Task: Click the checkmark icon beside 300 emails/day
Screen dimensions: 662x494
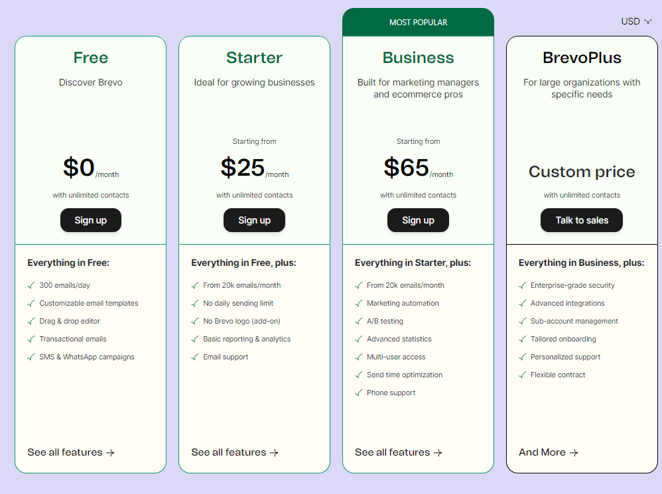Action: point(31,285)
